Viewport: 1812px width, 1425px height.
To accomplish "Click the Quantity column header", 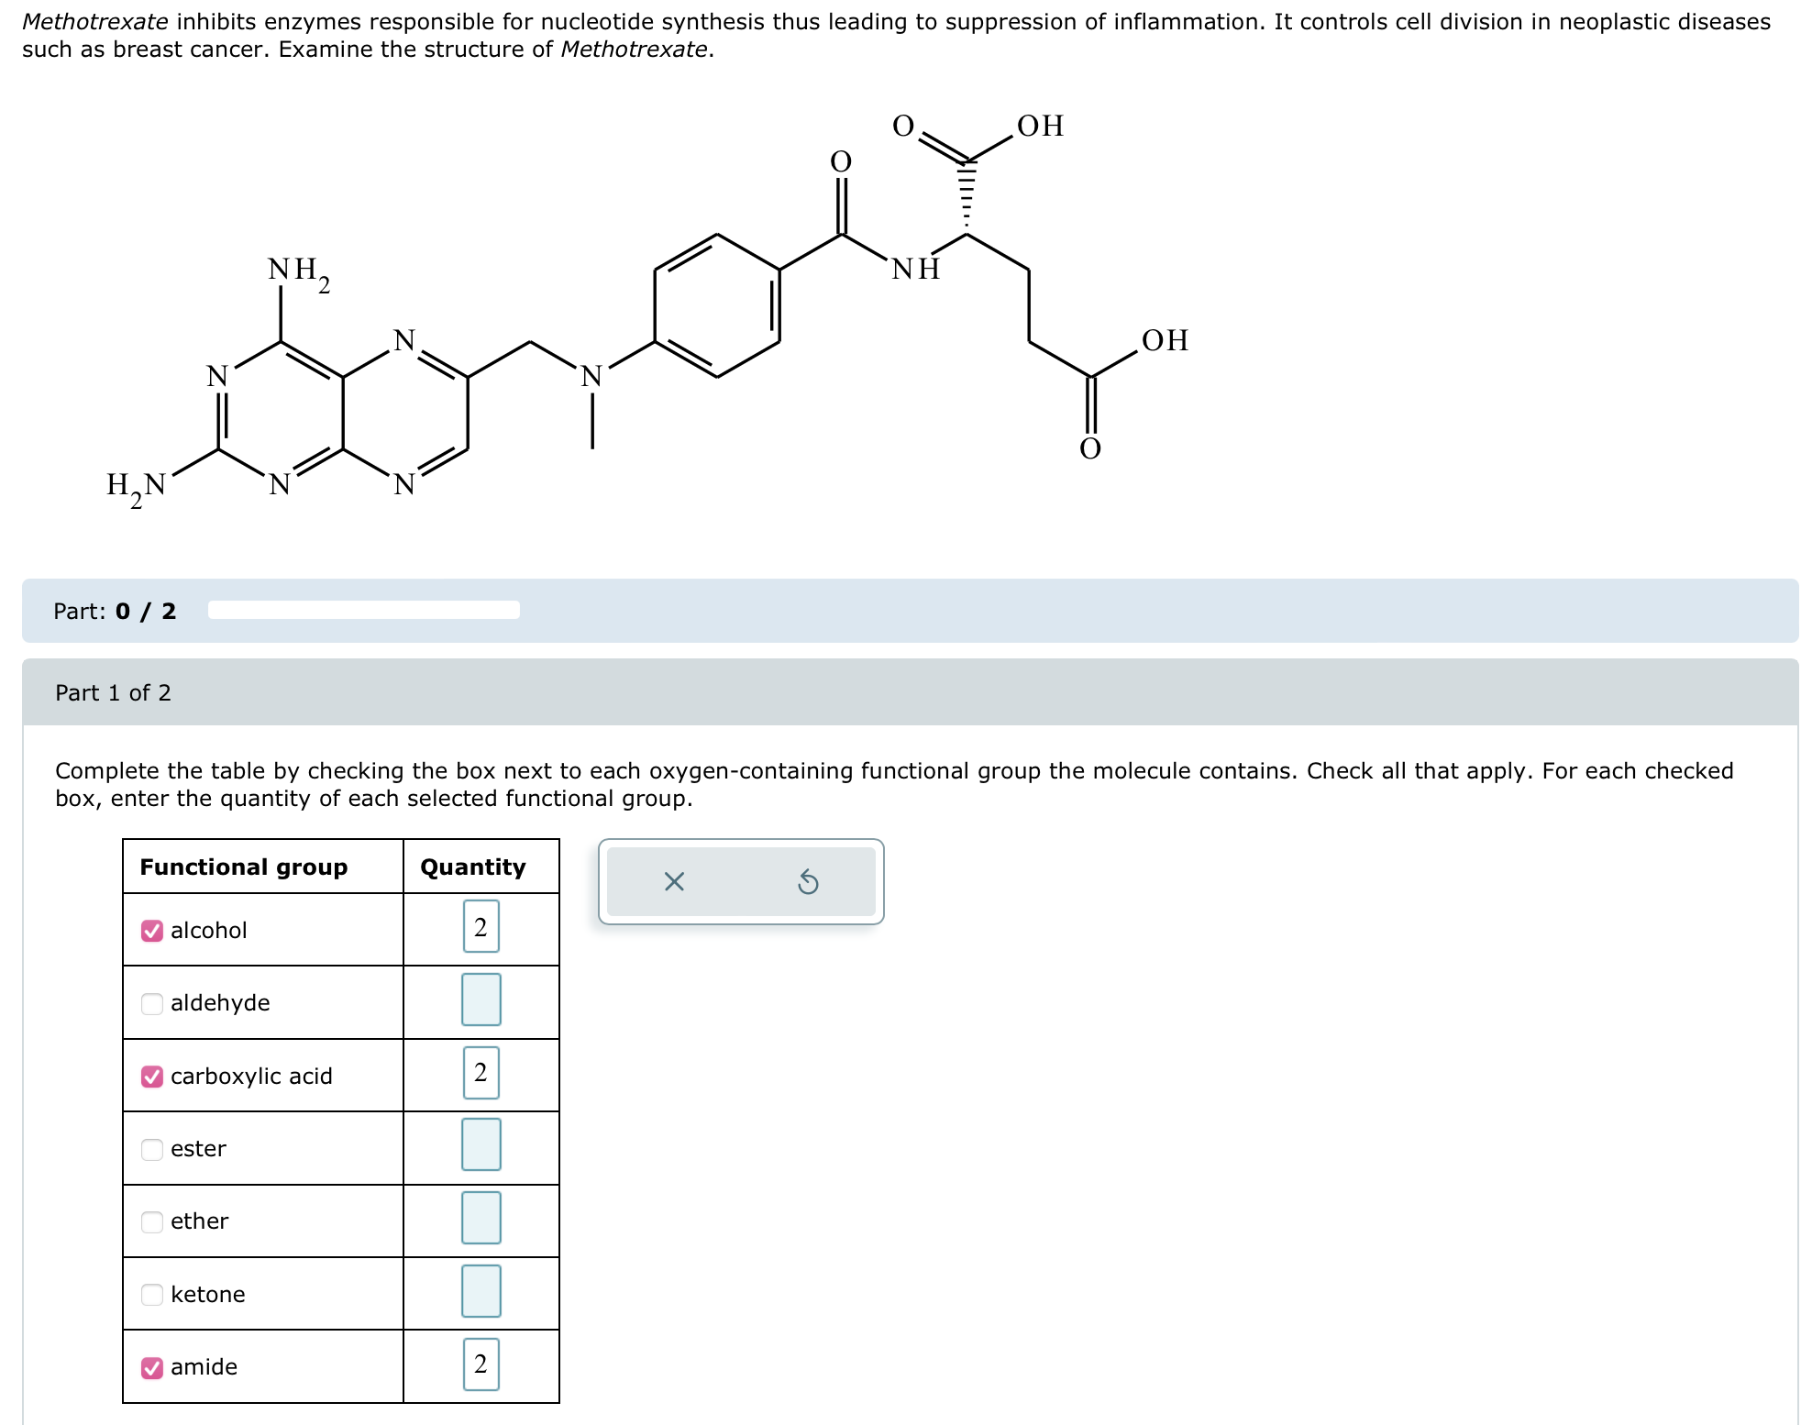I will 471,866.
